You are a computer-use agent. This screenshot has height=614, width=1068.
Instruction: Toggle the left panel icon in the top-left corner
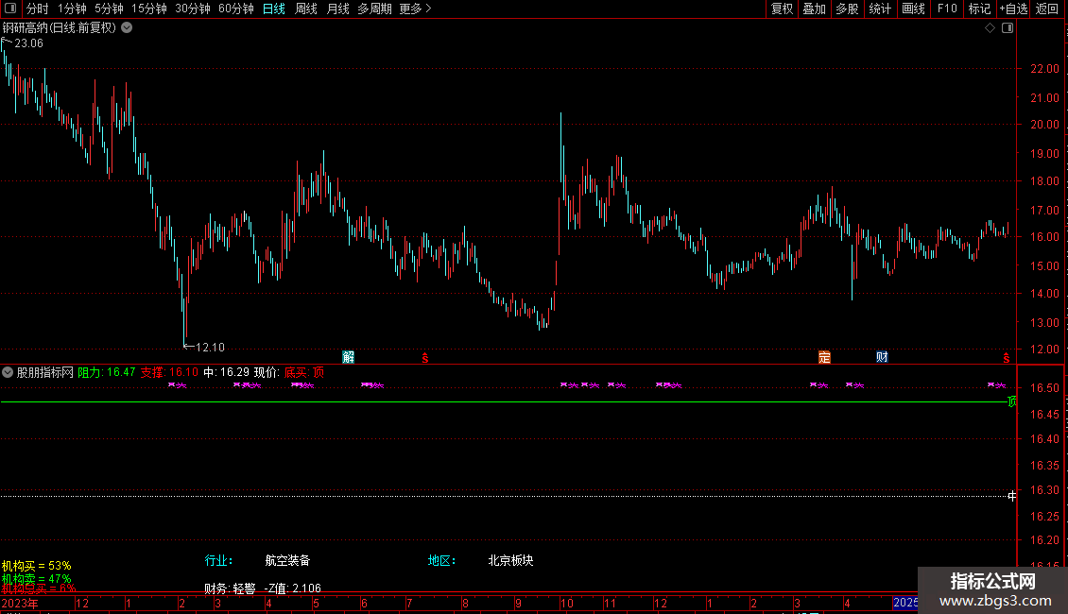pos(10,9)
